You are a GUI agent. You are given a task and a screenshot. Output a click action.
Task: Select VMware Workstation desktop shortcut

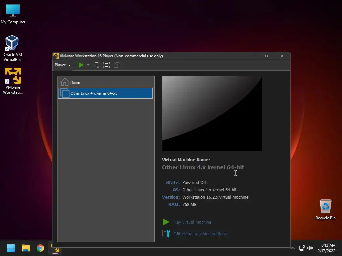[x=13, y=81]
